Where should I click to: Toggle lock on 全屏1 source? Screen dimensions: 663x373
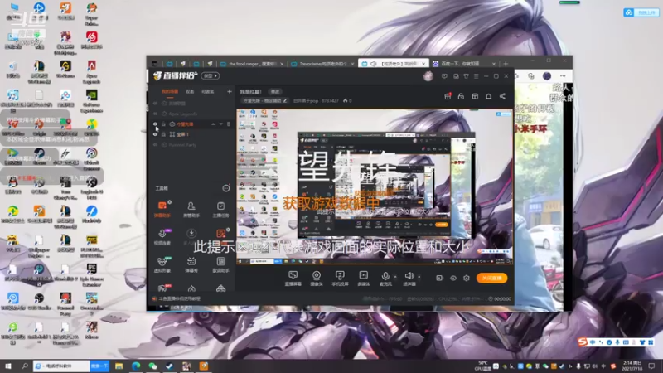pos(163,134)
